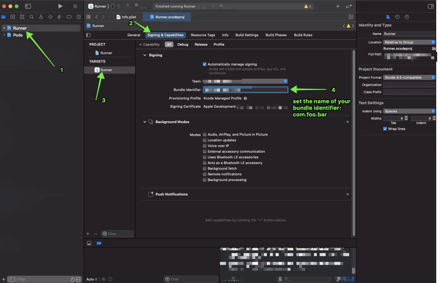Open the Team dropdown
Image resolution: width=440 pixels, height=283 pixels.
(x=245, y=81)
